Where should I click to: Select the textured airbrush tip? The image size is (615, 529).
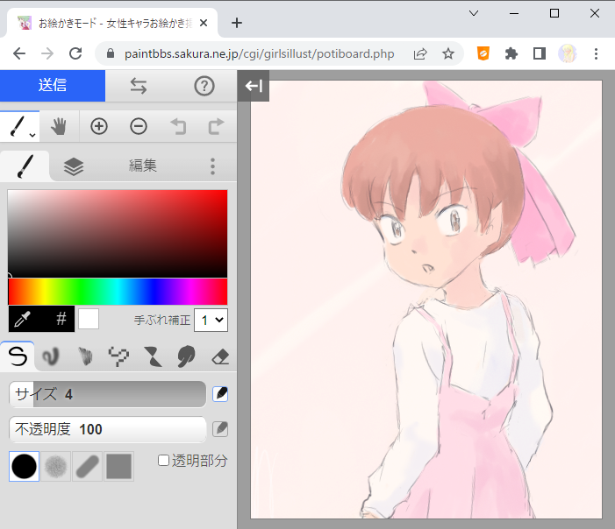[55, 466]
